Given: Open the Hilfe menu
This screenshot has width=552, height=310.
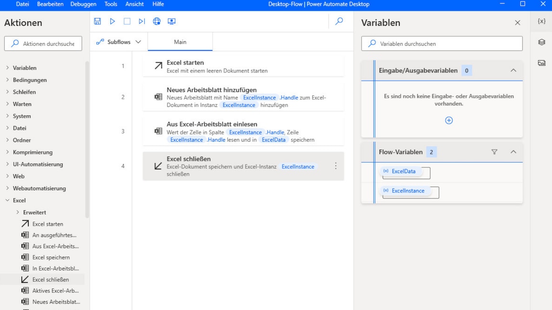Looking at the screenshot, I should [158, 4].
